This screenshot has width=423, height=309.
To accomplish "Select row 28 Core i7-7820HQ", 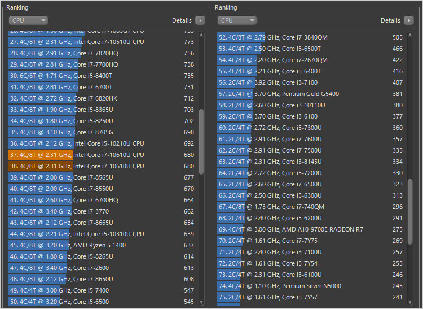I will point(103,53).
